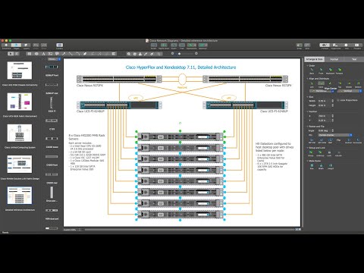Viewport: 364px width, 273px height.
Task: Select the Detailed reference Architecture page thumbnail
Action: coord(20,196)
